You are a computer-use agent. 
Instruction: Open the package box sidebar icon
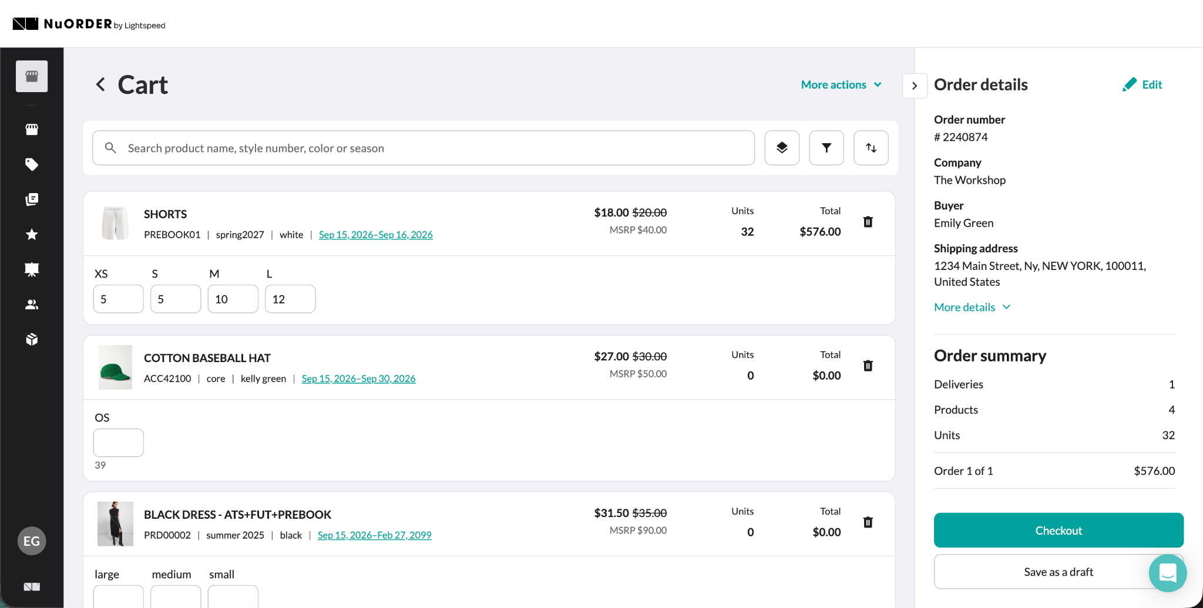click(x=32, y=340)
